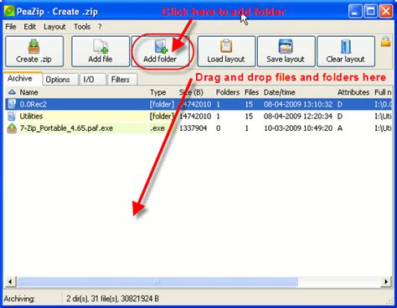Close the PeaZip window
The height and width of the screenshot is (308, 397).
click(386, 12)
